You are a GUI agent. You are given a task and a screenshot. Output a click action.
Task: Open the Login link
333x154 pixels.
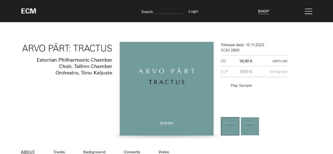pyautogui.click(x=193, y=11)
